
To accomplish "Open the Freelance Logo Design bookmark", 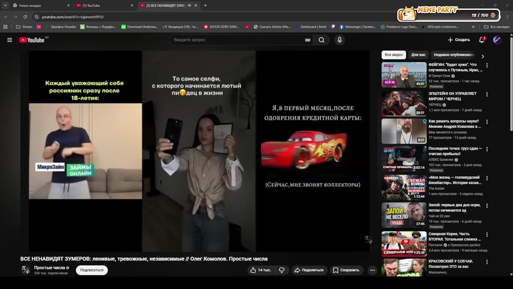I will 399,27.
